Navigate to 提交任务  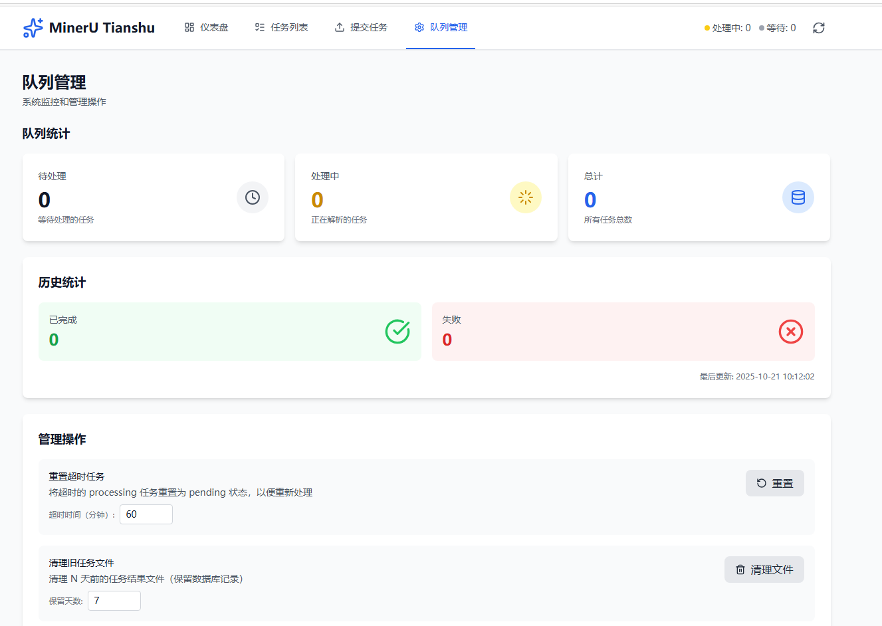(368, 27)
